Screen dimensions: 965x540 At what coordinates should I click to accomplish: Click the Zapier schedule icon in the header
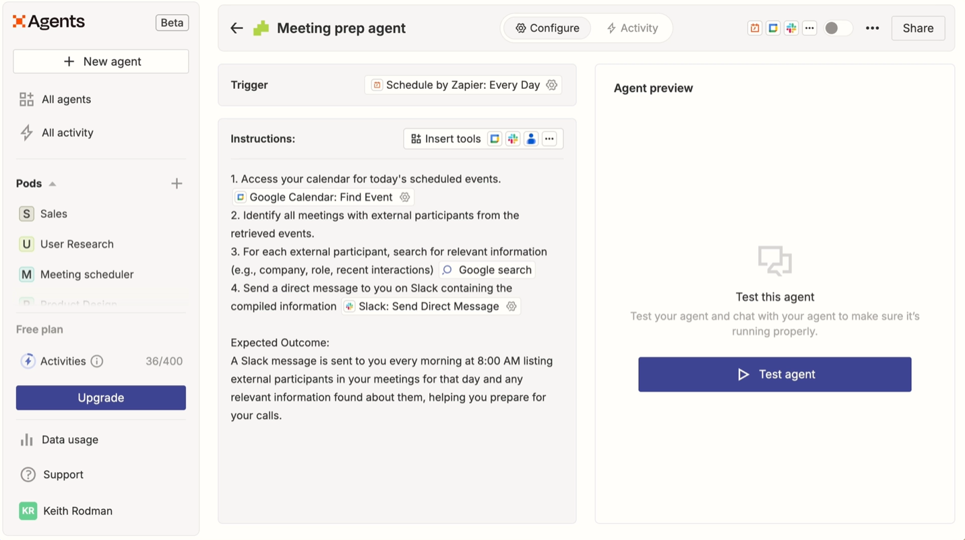coord(754,28)
